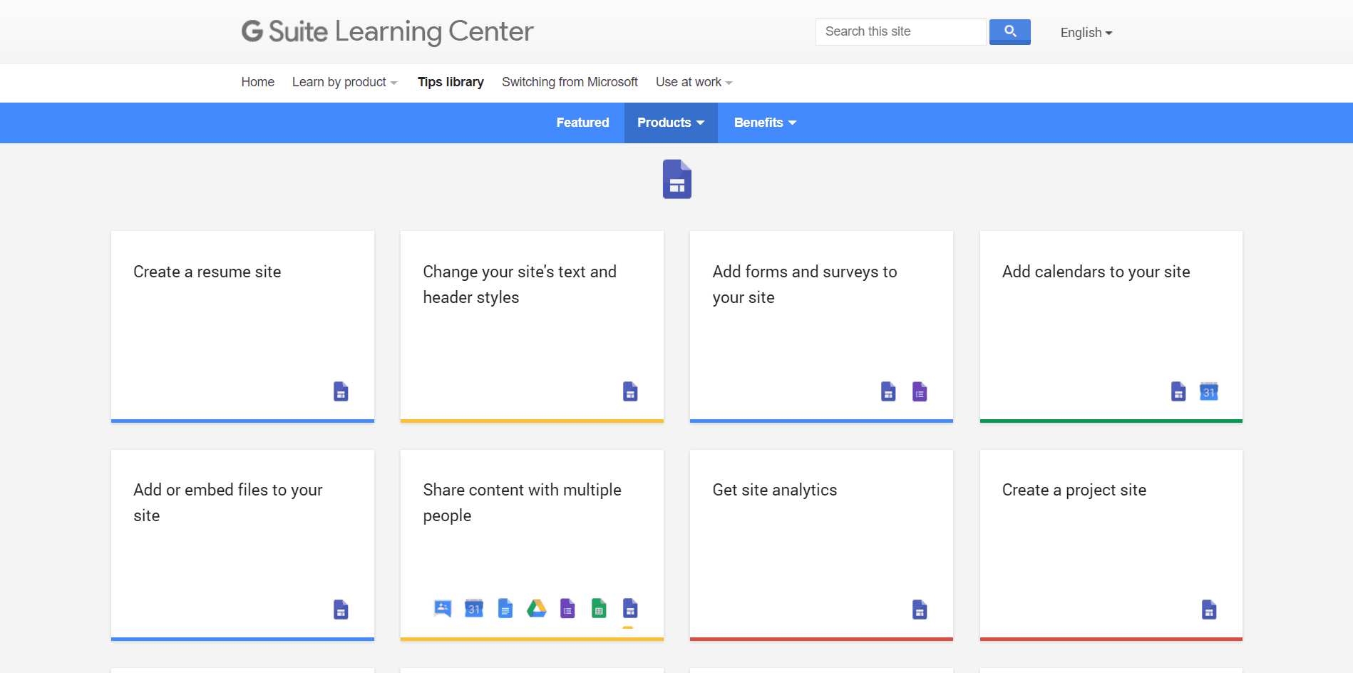
Task: Open the Create a resume site card
Action: [x=242, y=327]
